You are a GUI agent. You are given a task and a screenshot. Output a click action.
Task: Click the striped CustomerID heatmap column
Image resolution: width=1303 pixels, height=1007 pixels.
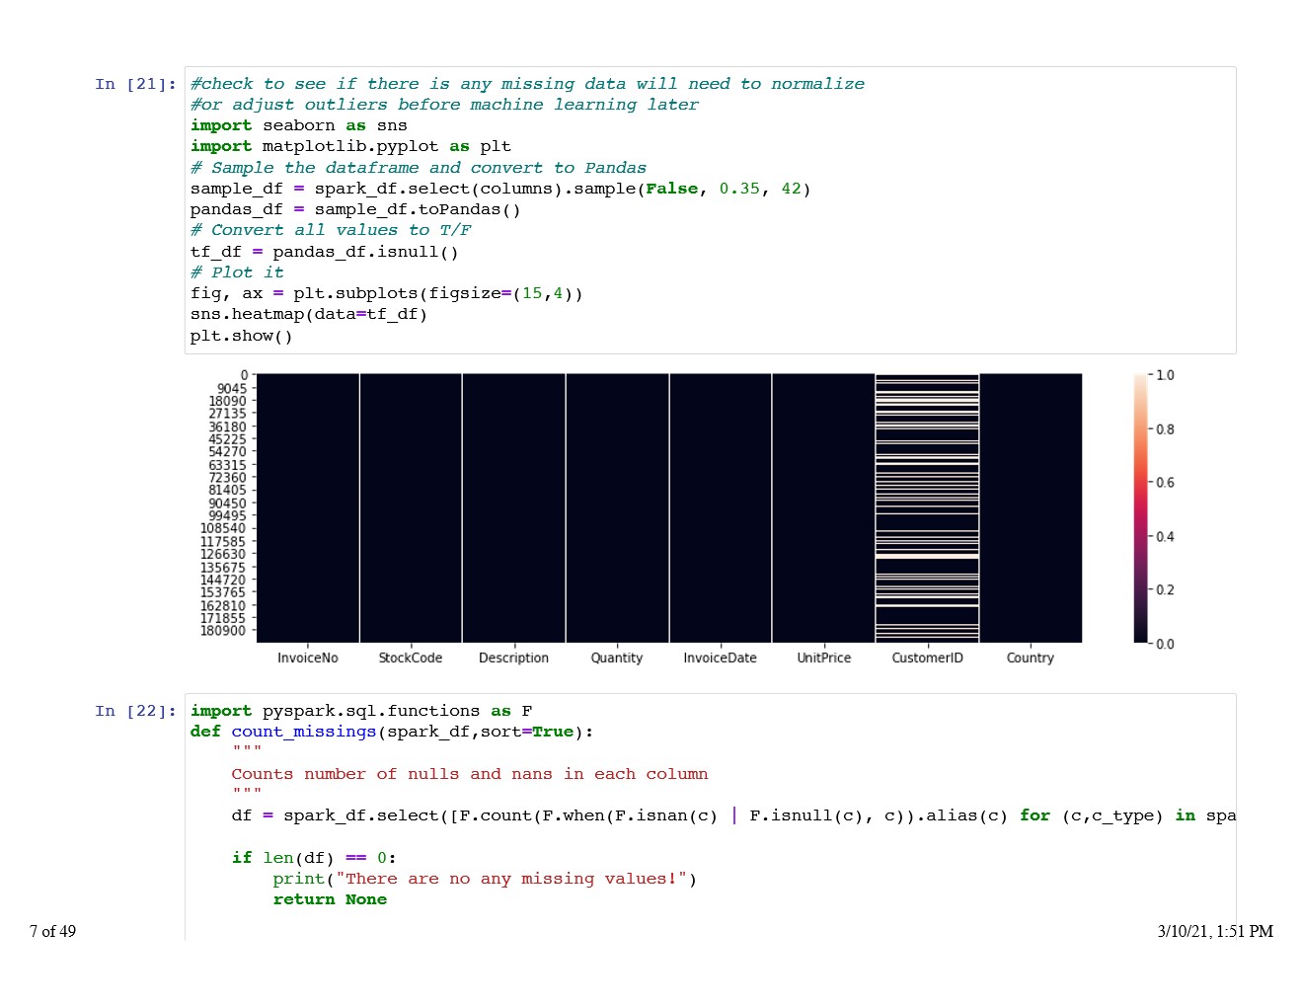pyautogui.click(x=927, y=508)
